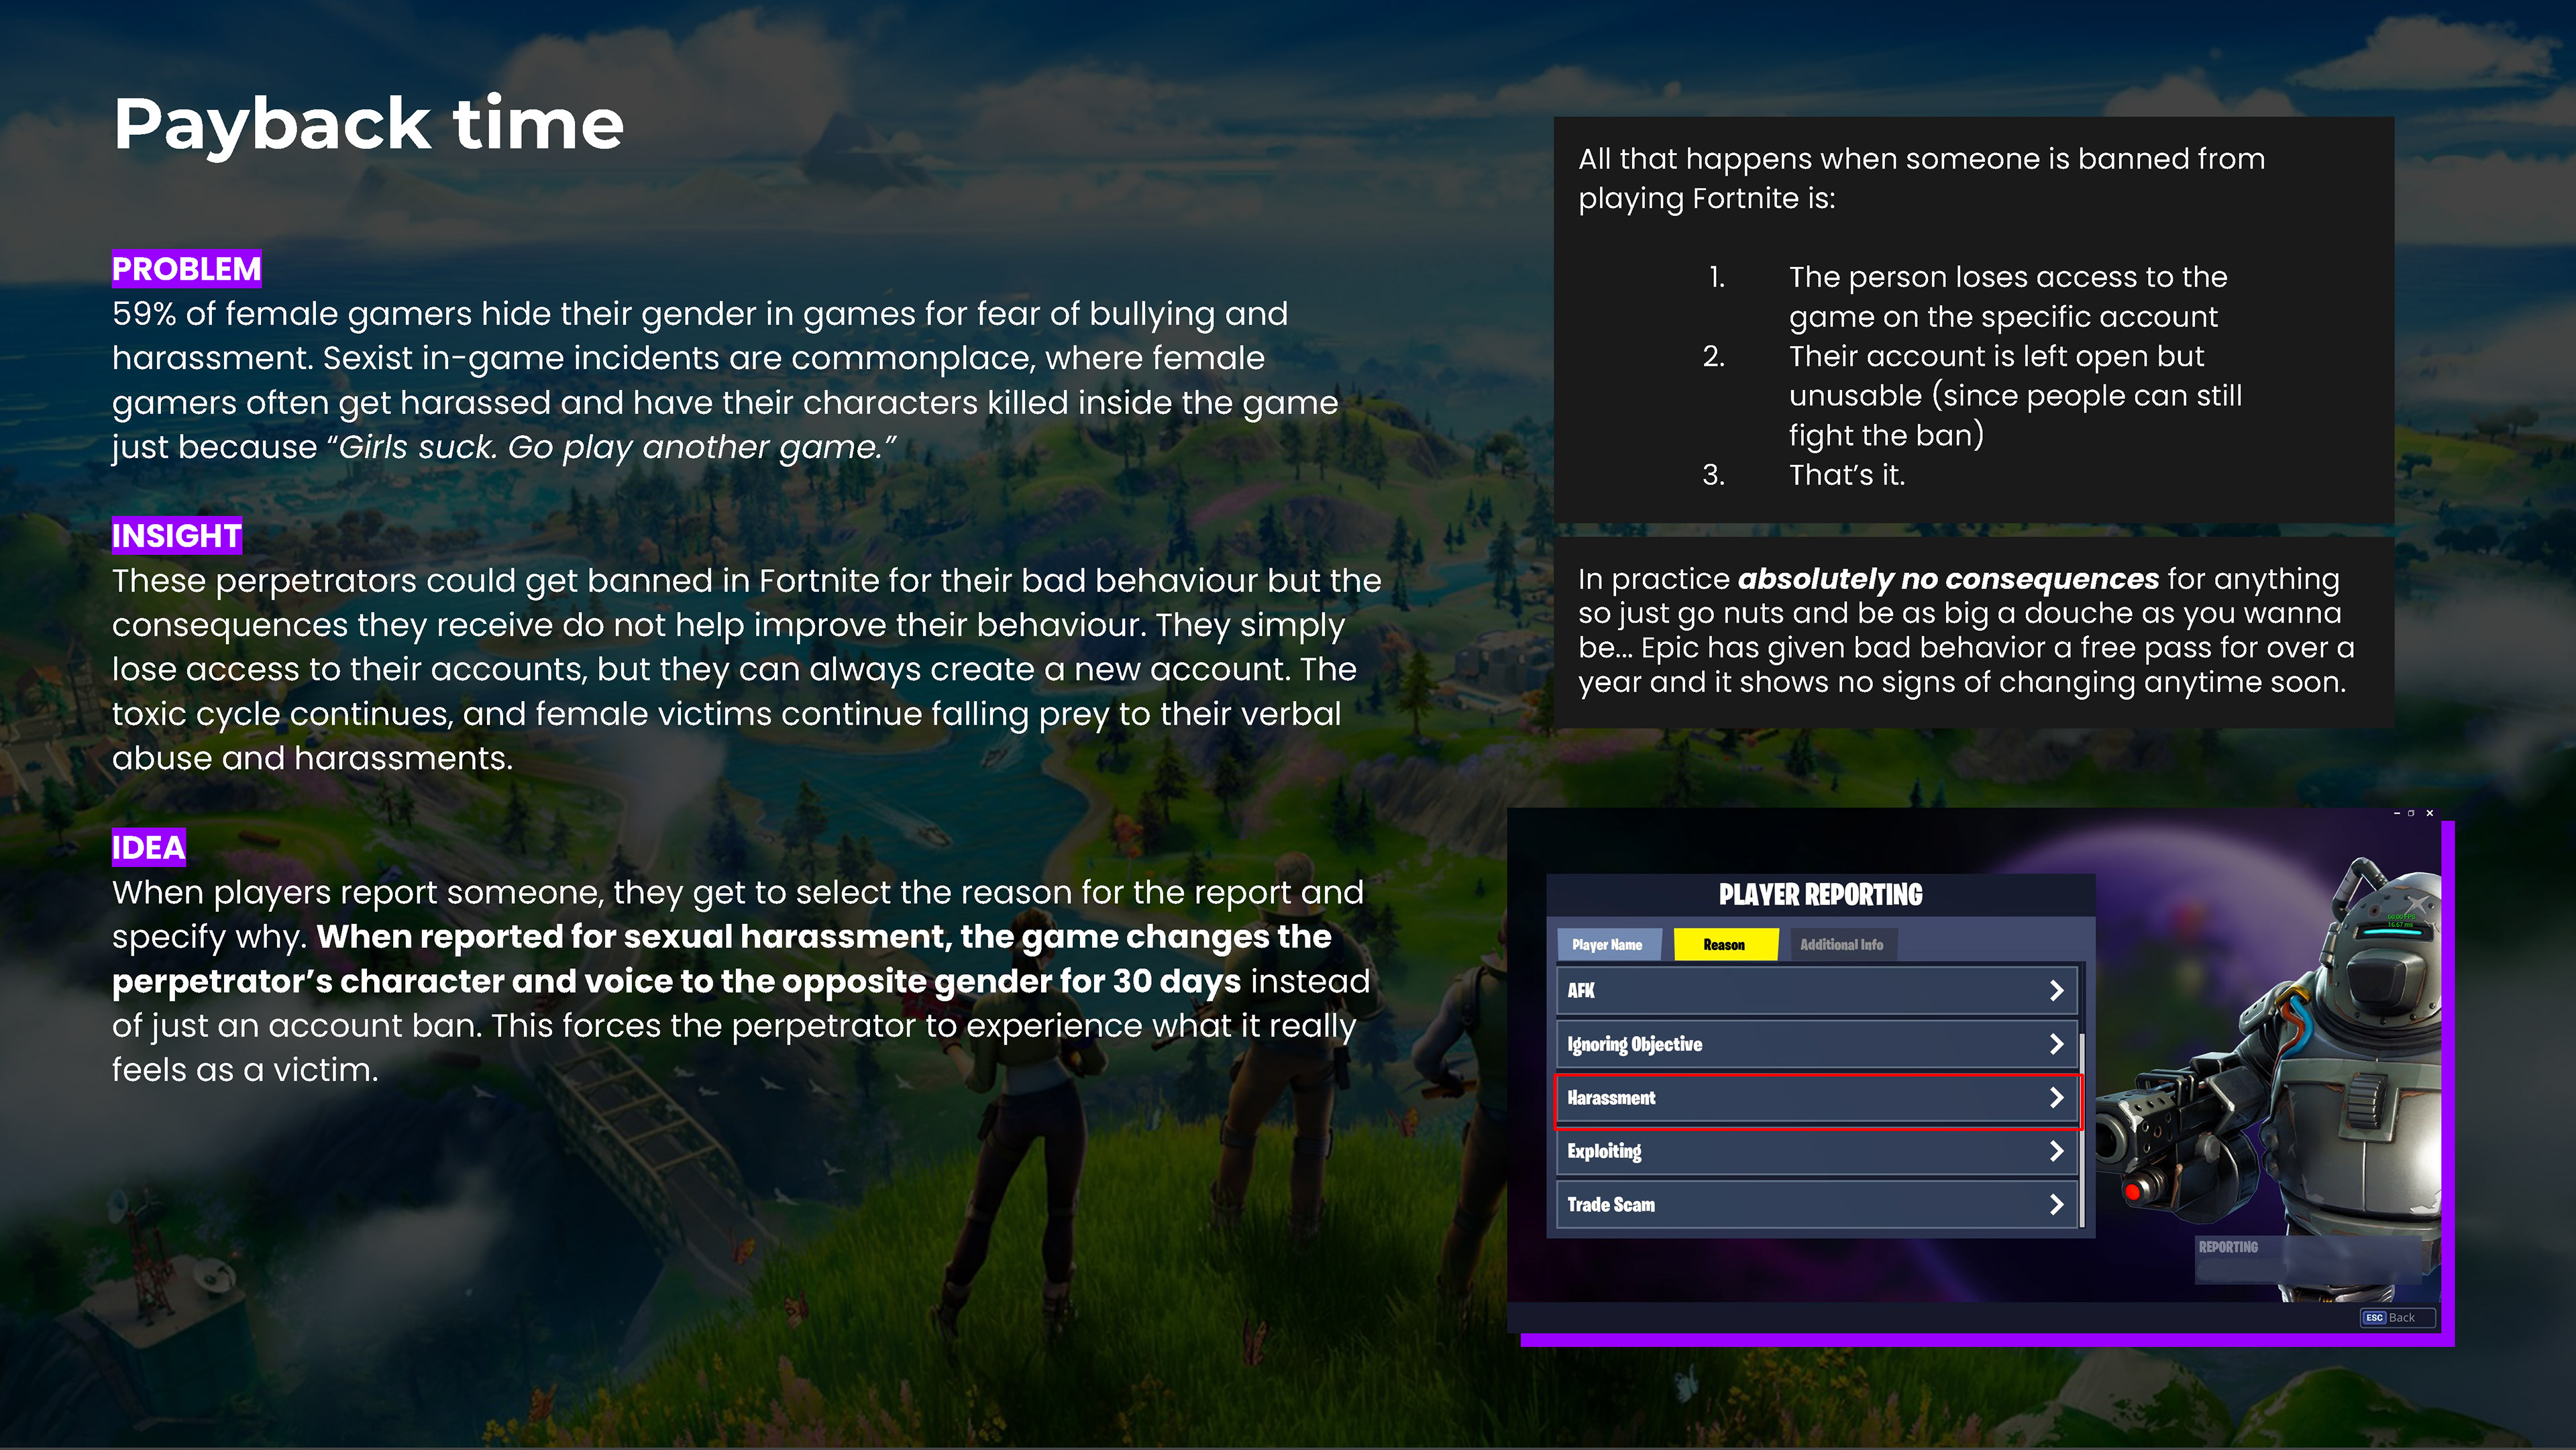The height and width of the screenshot is (1450, 2576).
Task: Expand the Exploiting row chevron arrow
Action: click(2056, 1151)
